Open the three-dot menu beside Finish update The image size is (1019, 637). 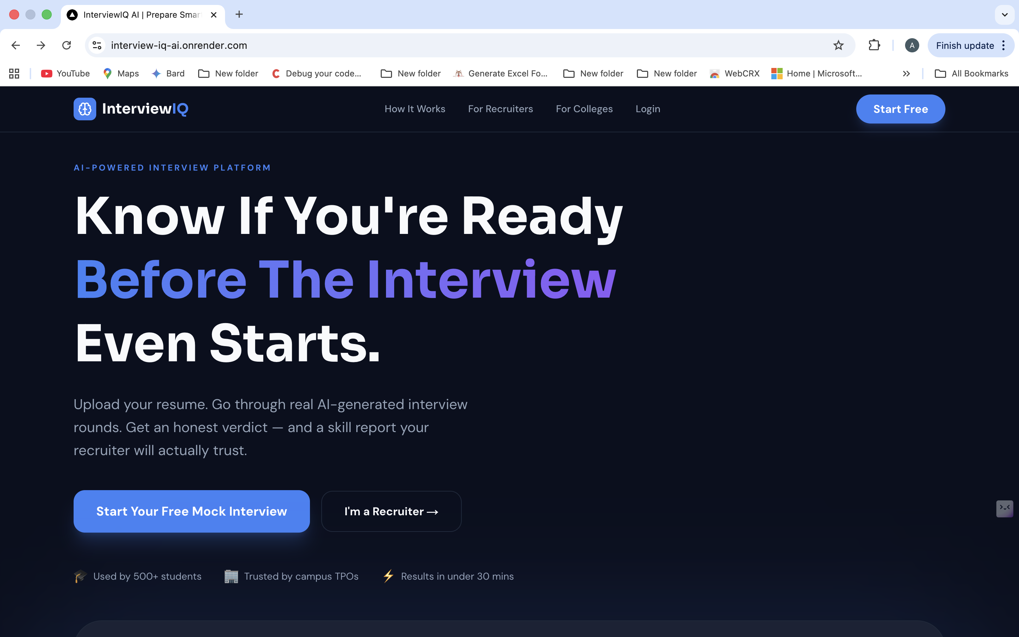coord(1003,45)
